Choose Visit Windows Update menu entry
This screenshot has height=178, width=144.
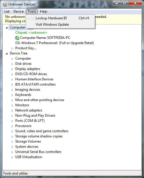pos(60,24)
